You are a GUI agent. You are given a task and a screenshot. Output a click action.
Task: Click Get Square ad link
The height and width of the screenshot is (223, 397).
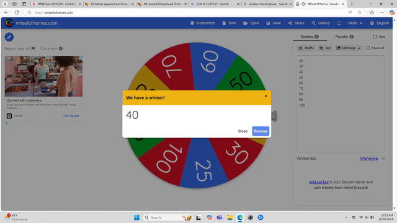click(x=71, y=116)
